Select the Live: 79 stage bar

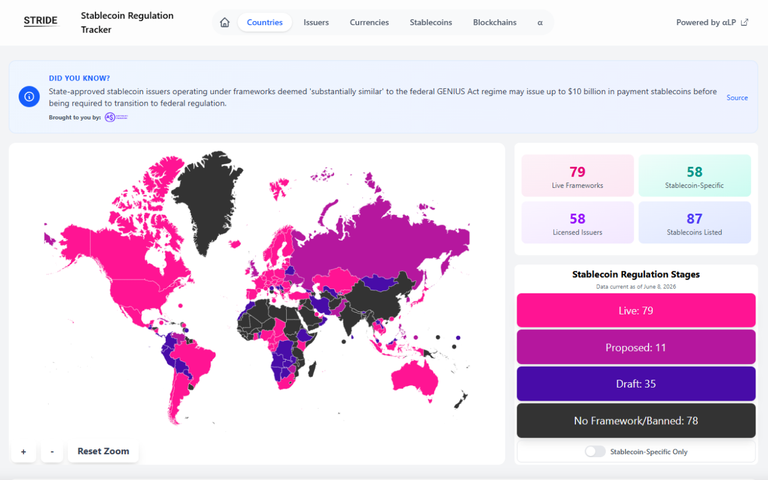point(636,310)
